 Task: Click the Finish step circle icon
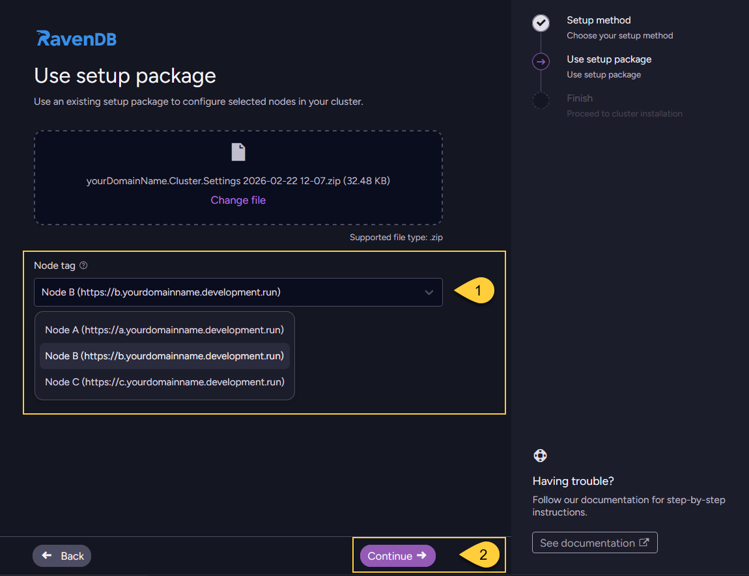[x=541, y=100]
